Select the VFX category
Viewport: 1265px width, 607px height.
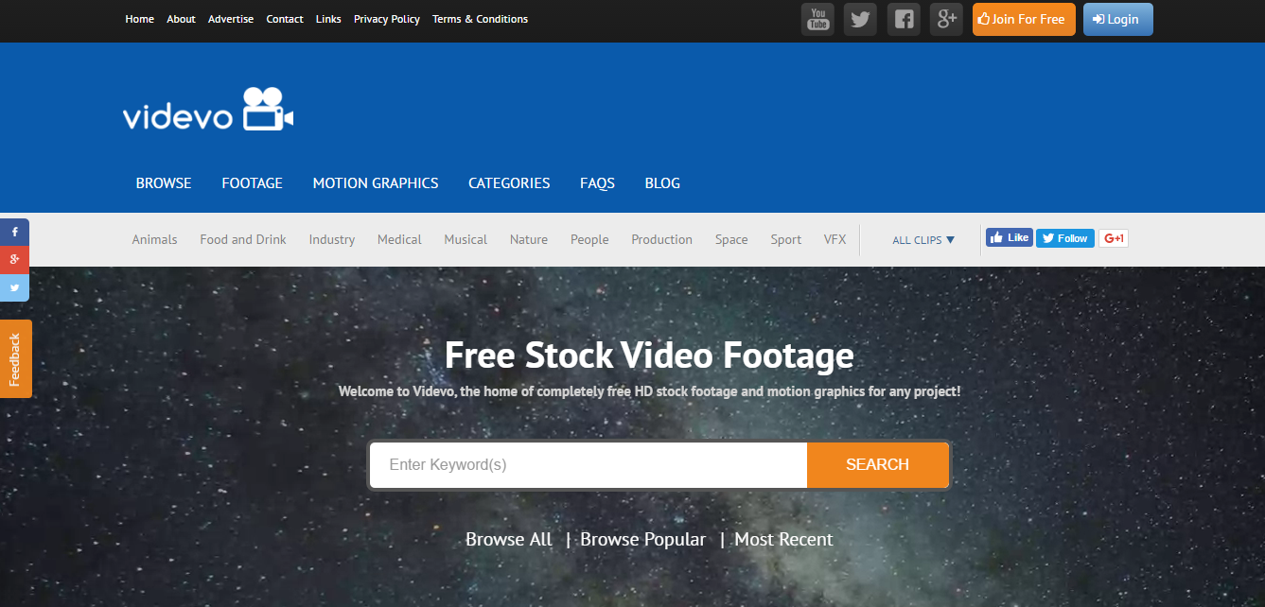point(835,240)
